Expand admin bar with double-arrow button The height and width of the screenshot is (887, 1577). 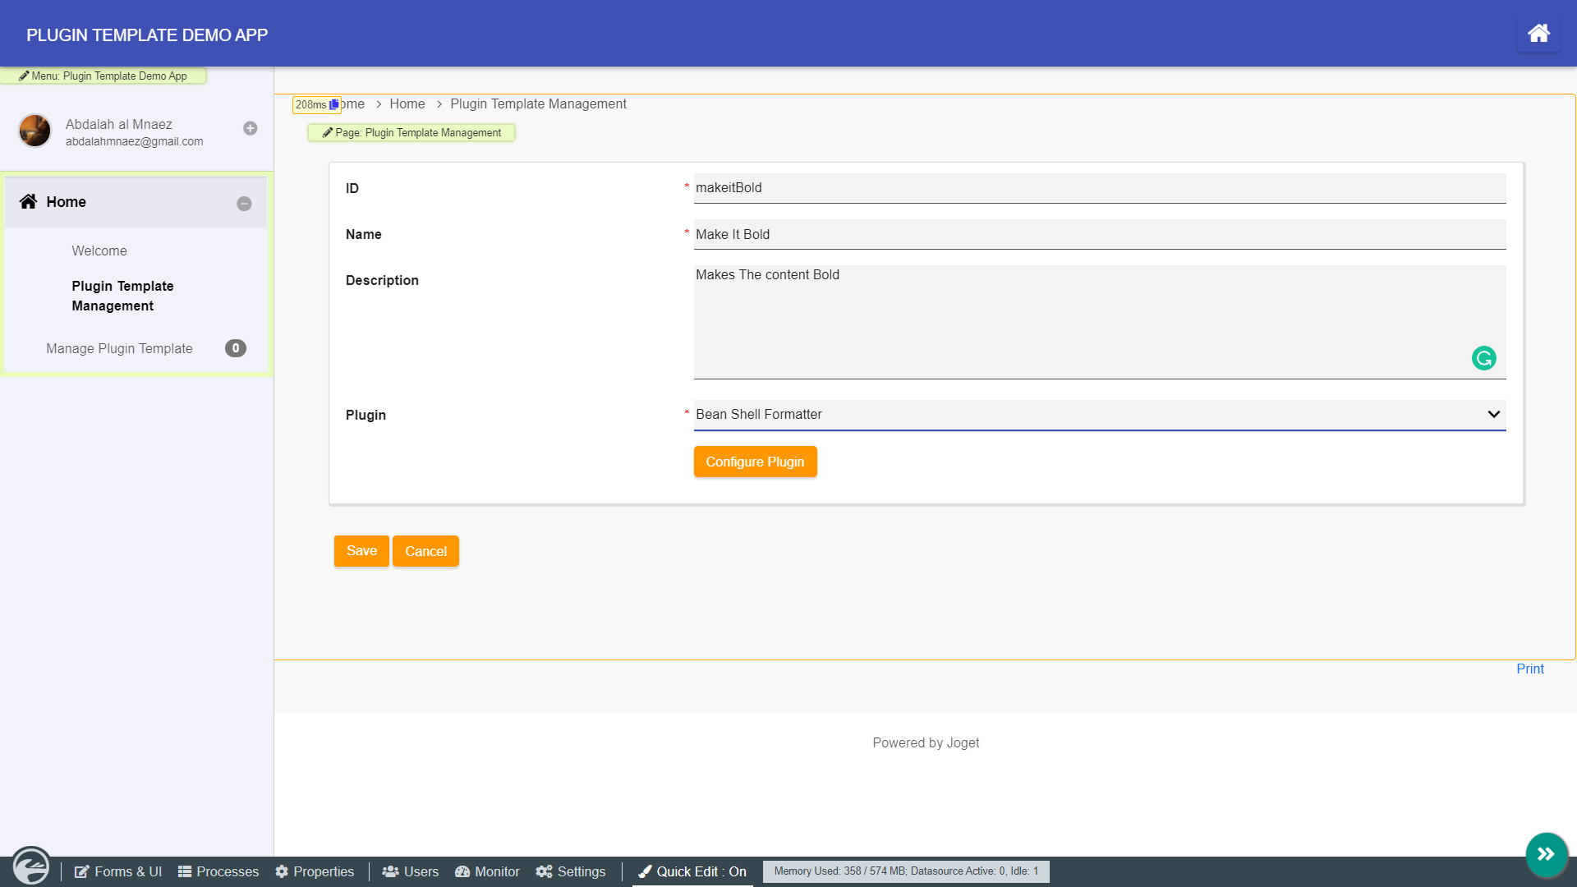tap(1546, 854)
